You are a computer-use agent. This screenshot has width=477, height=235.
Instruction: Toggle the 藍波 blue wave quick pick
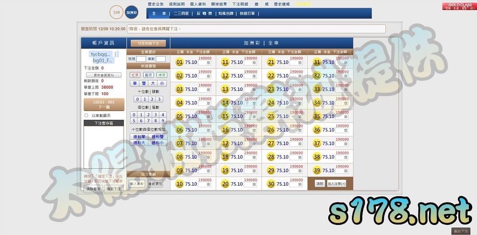148,75
